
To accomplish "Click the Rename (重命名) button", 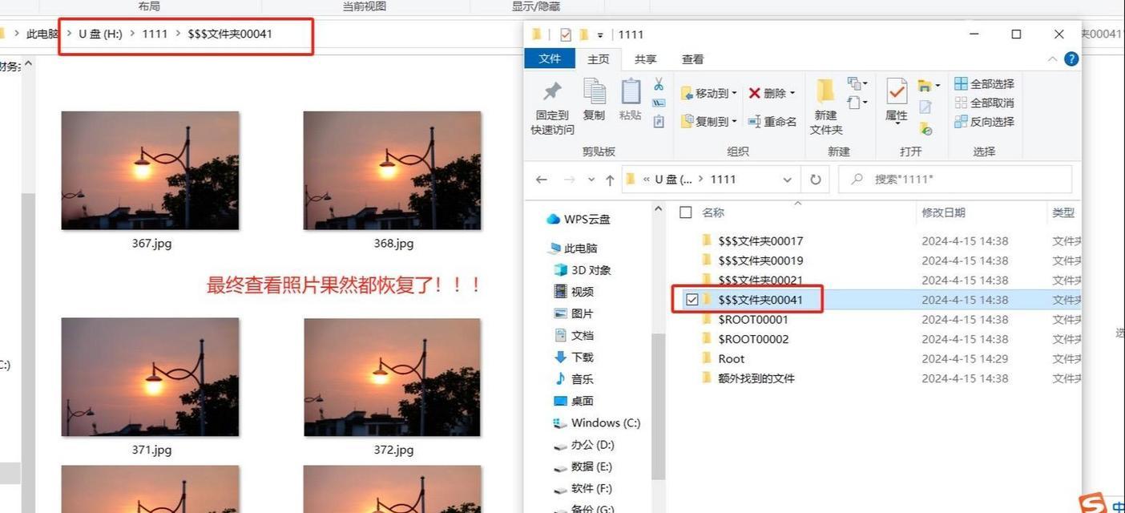I will click(772, 121).
